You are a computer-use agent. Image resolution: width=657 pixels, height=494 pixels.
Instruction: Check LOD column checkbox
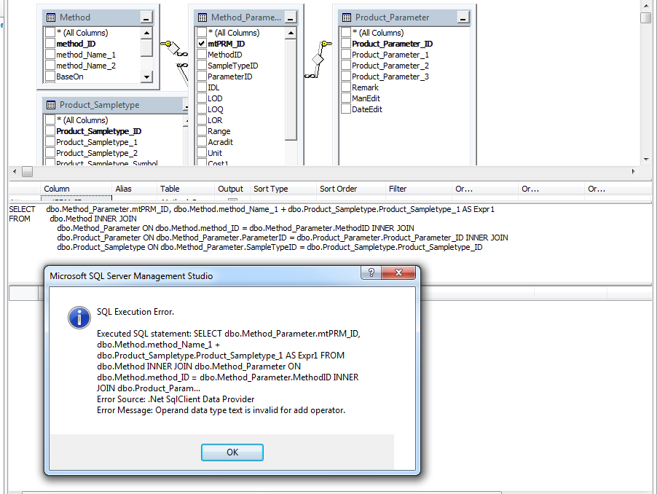(x=202, y=98)
